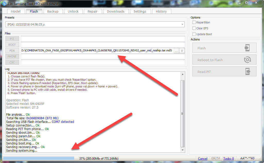Click the '0x368D90B4 (872 Mb)' file size text

click(x=42, y=118)
